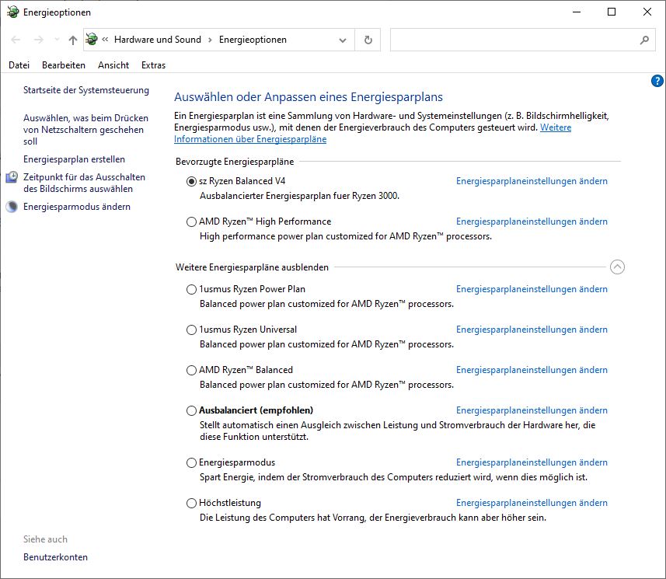This screenshot has height=579, width=666.
Task: Click 'Ausbalancierter Energiesparplan fuer Ryzen 3000.' text
Action: click(x=299, y=196)
